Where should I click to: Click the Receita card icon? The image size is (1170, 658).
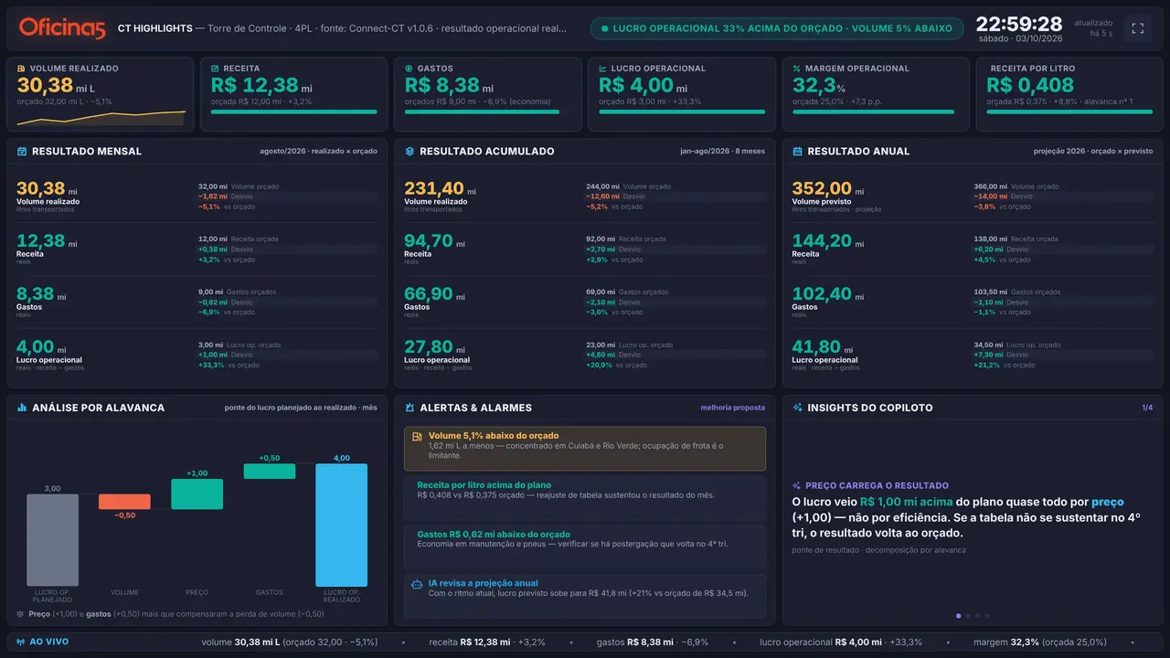(x=216, y=69)
